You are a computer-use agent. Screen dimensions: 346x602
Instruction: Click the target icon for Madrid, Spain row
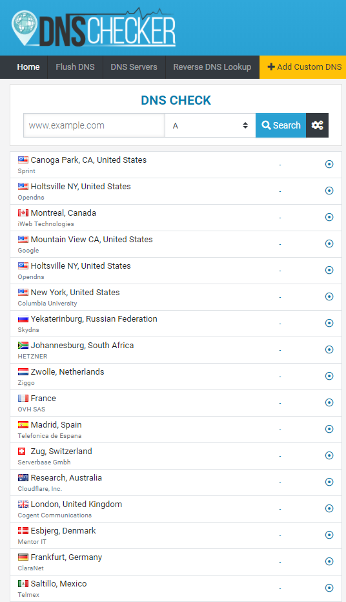(329, 430)
